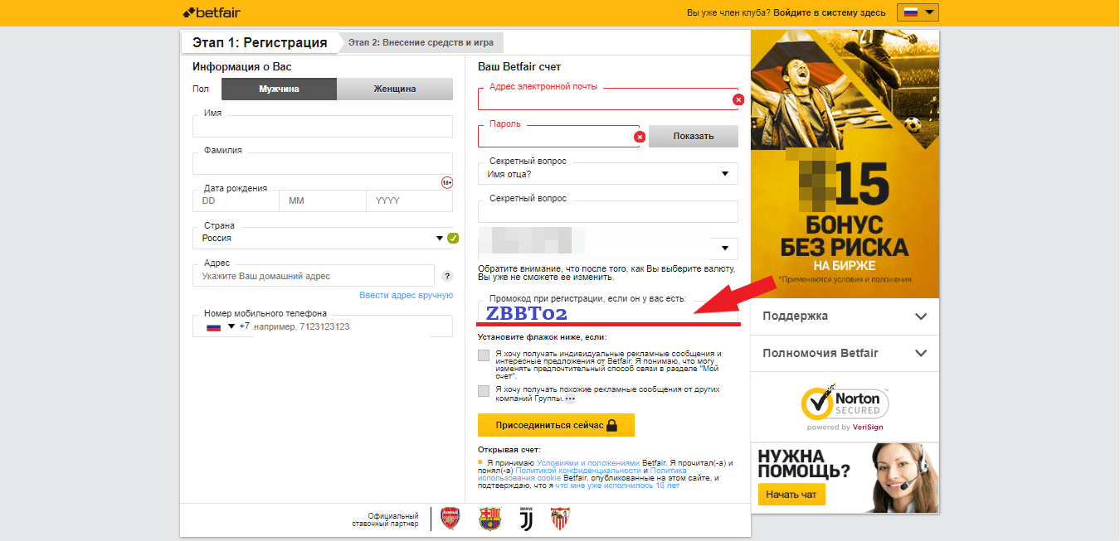Click the red error icon in email field

(x=738, y=99)
